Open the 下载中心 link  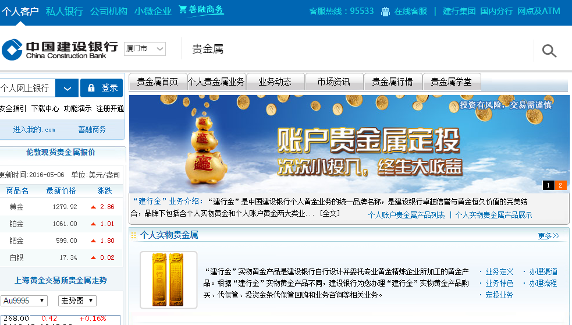pyautogui.click(x=45, y=108)
